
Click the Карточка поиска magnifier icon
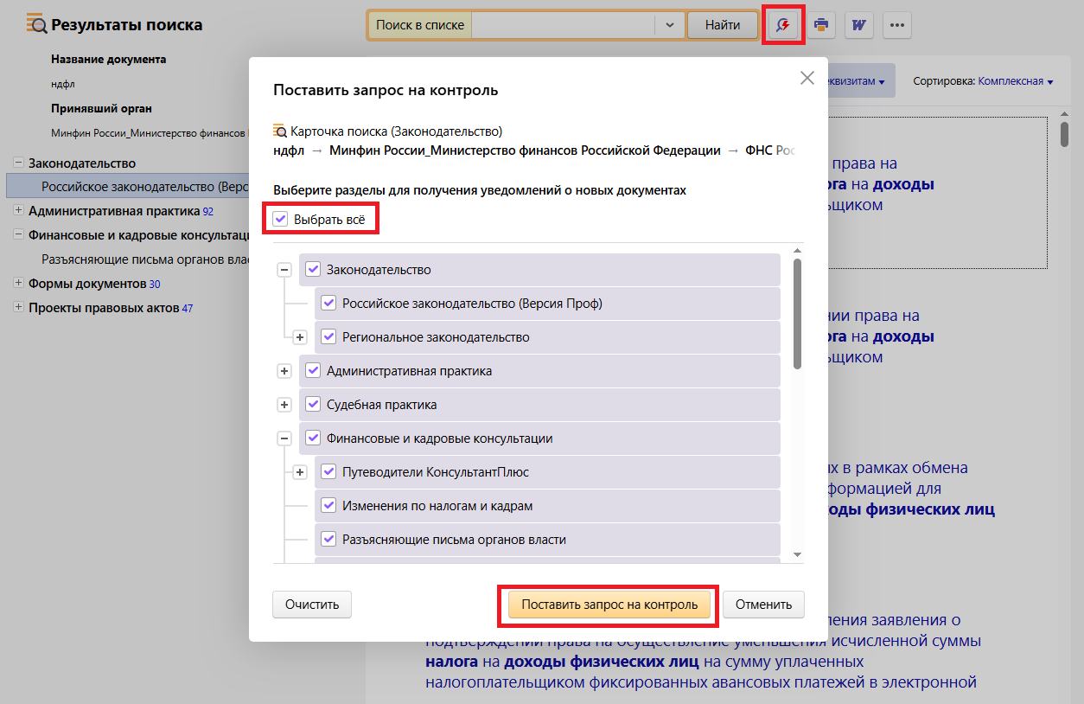(x=280, y=131)
